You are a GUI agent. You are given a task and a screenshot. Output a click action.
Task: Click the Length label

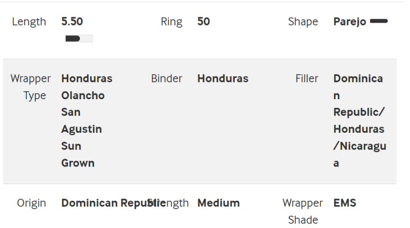[29, 22]
